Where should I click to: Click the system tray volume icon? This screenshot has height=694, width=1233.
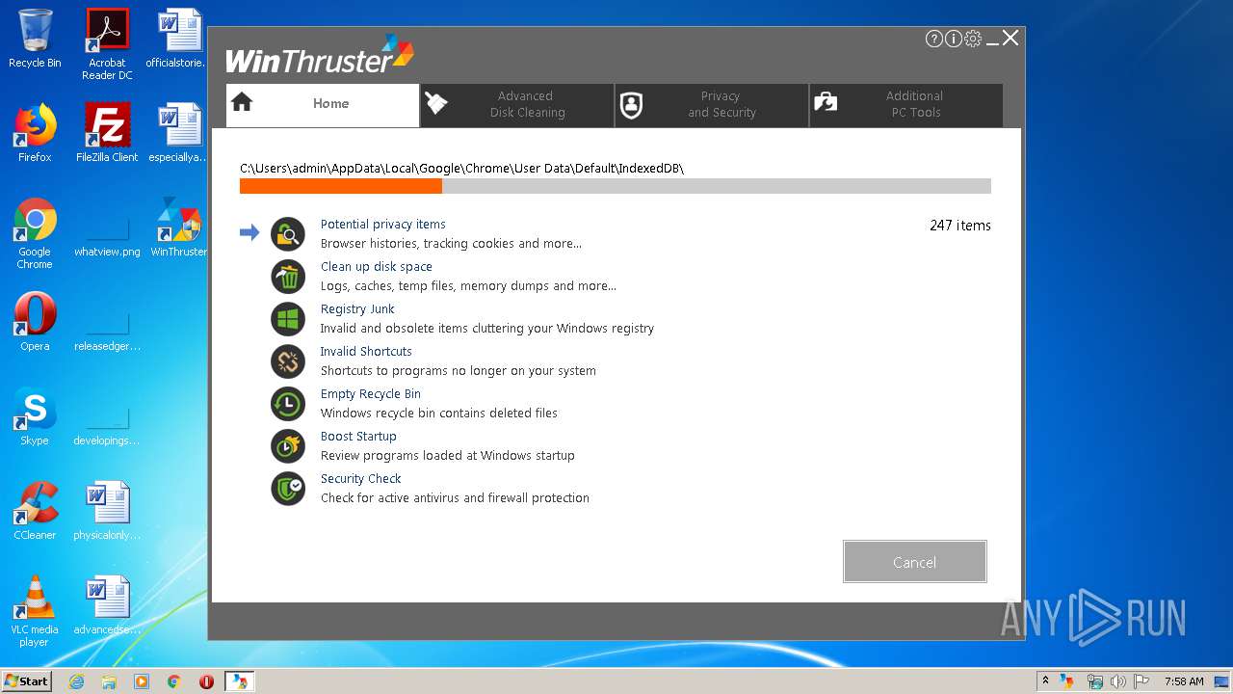point(1118,681)
